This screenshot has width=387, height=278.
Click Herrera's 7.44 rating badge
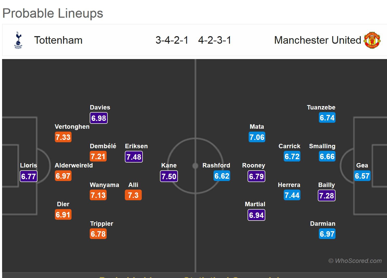point(292,195)
